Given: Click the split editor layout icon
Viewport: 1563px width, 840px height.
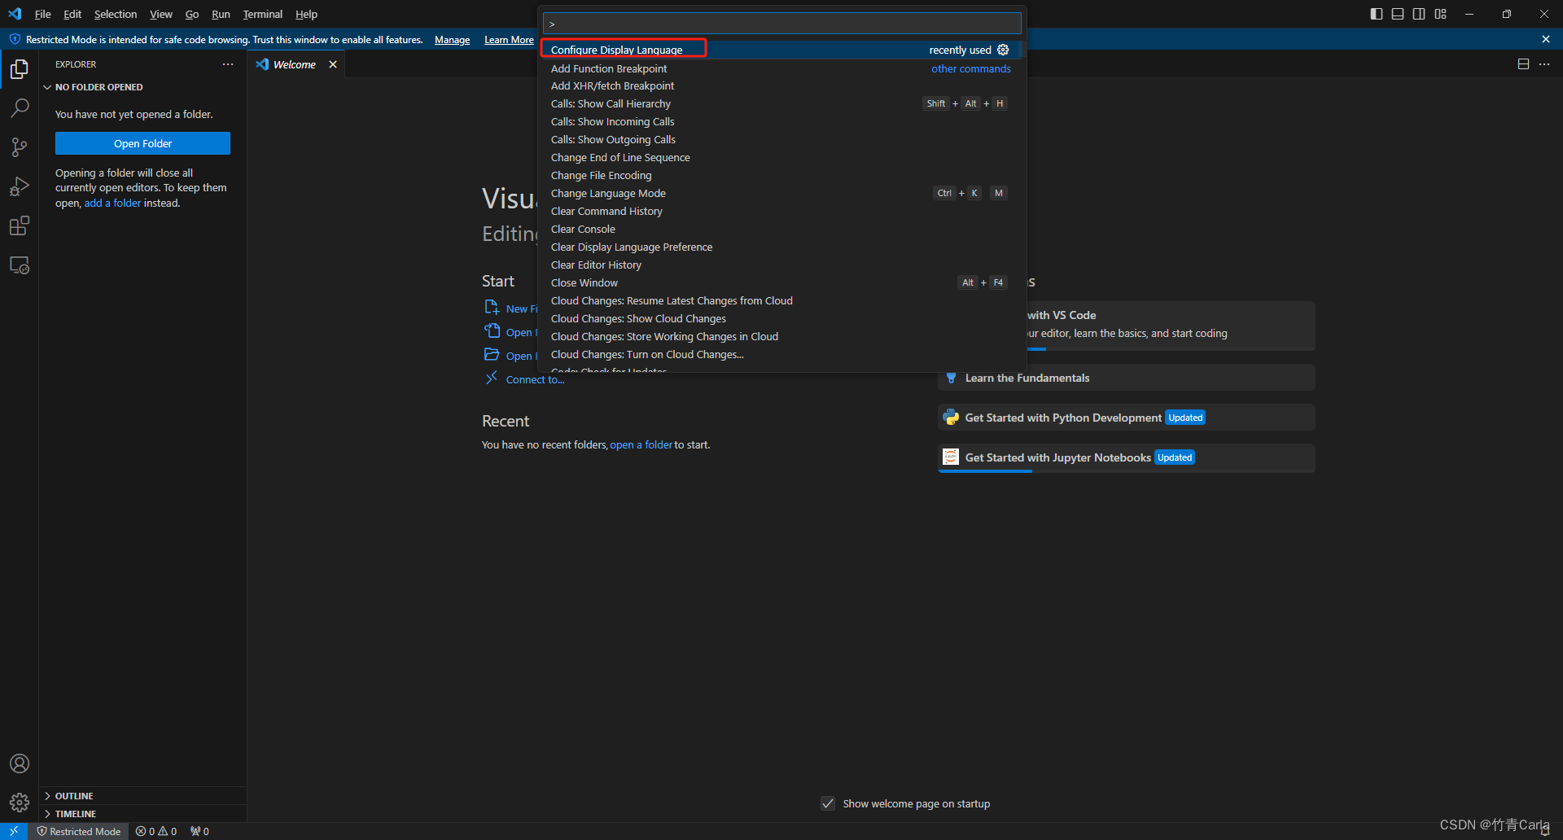Looking at the screenshot, I should pyautogui.click(x=1523, y=64).
